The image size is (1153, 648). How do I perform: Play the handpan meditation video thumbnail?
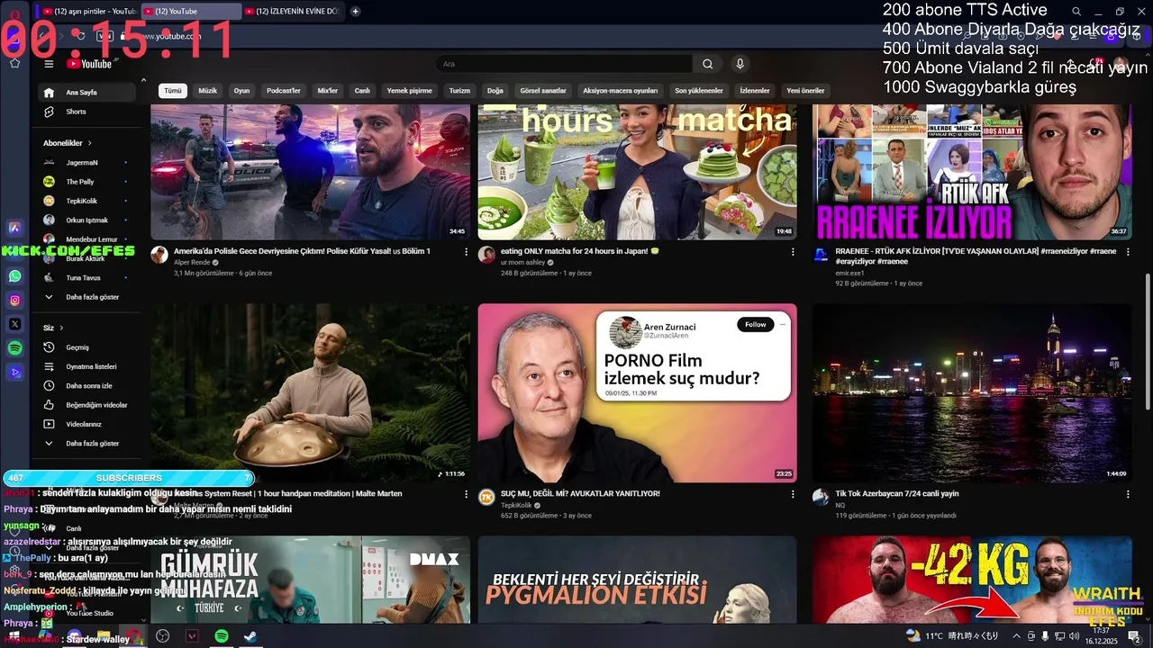pyautogui.click(x=310, y=393)
